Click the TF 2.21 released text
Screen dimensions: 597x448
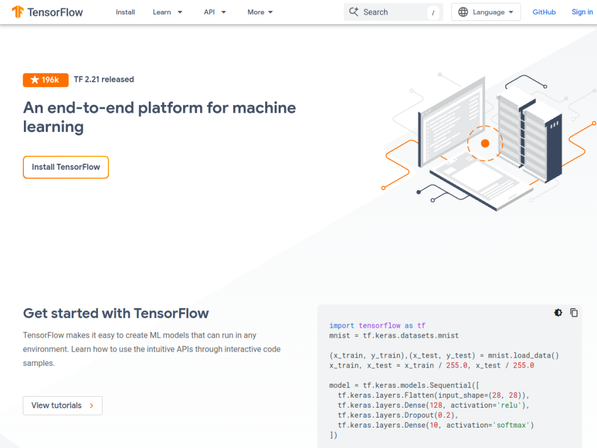tap(104, 79)
